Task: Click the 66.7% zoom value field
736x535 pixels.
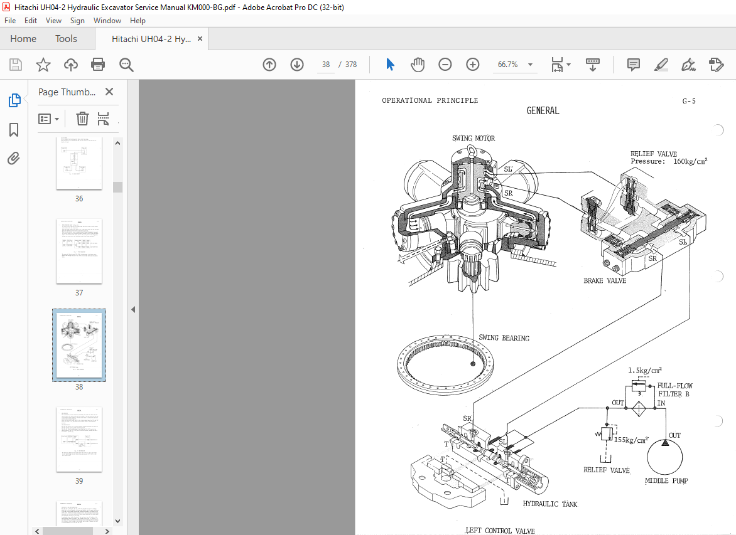Action: (x=507, y=65)
